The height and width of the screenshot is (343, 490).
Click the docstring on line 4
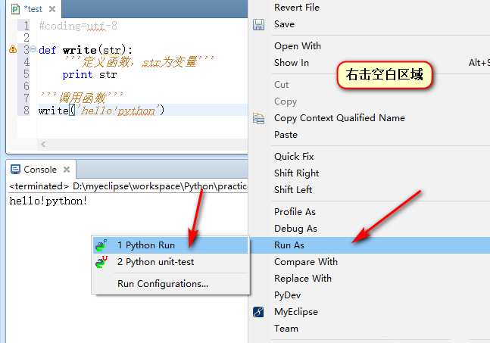[139, 62]
